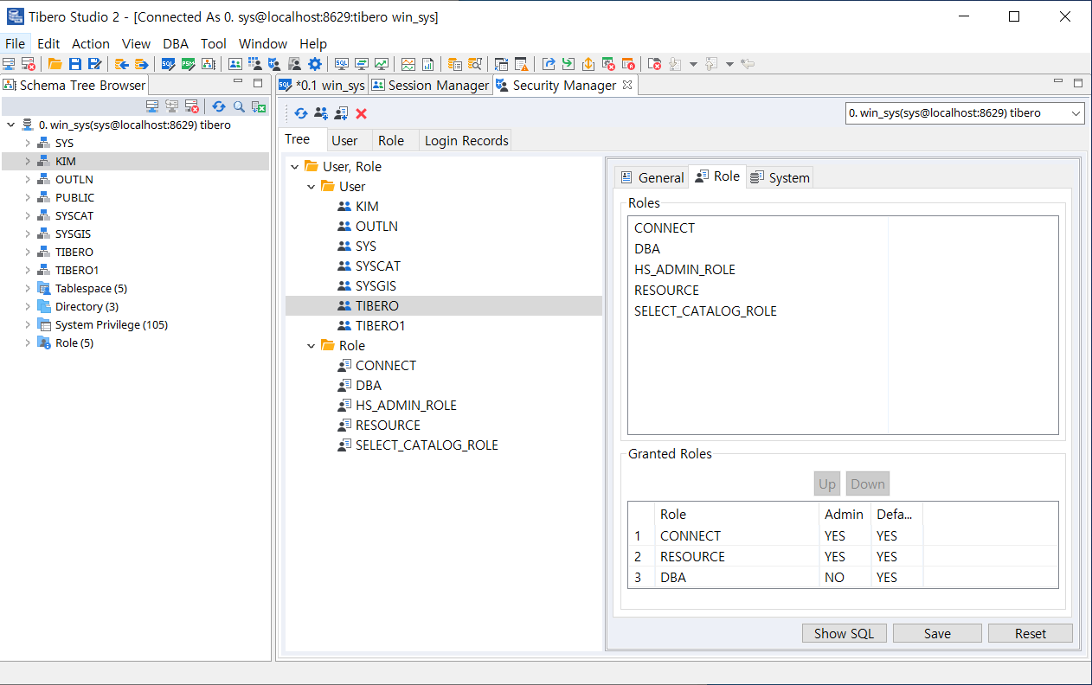The width and height of the screenshot is (1092, 685).
Task: Switch to the Session Manager tab
Action: click(430, 85)
